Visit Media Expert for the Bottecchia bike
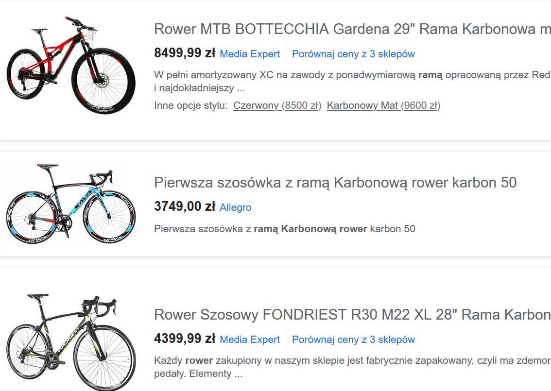The width and height of the screenshot is (551, 391). [250, 54]
